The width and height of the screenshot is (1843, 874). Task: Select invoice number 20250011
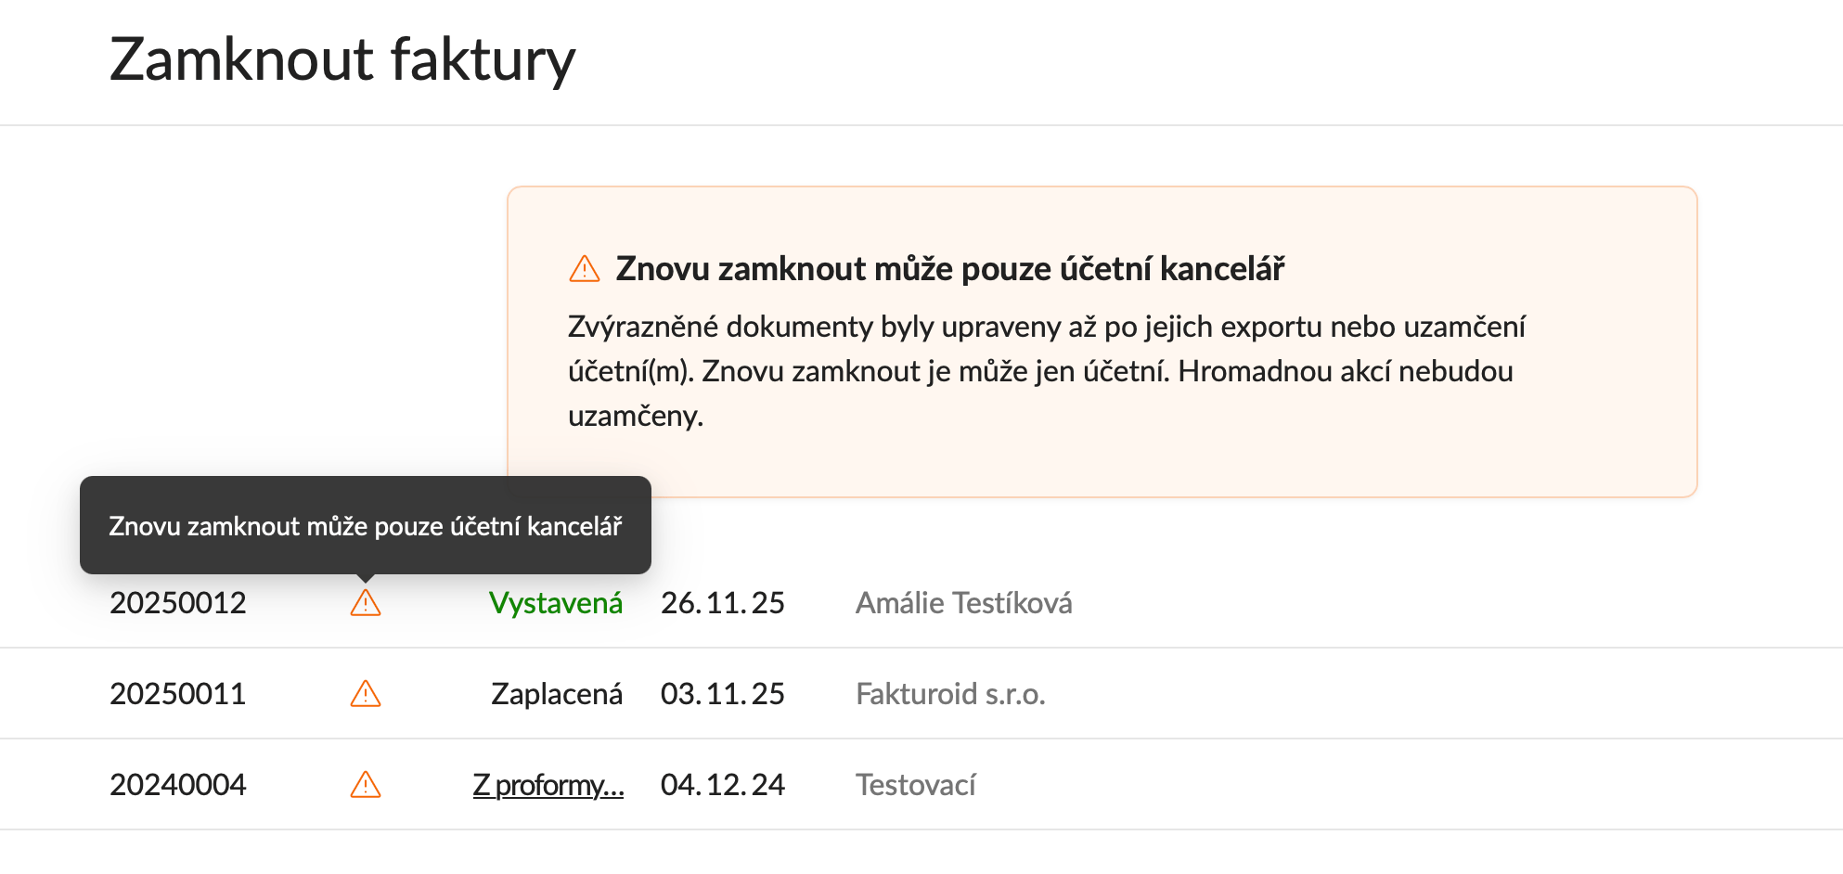(x=178, y=694)
